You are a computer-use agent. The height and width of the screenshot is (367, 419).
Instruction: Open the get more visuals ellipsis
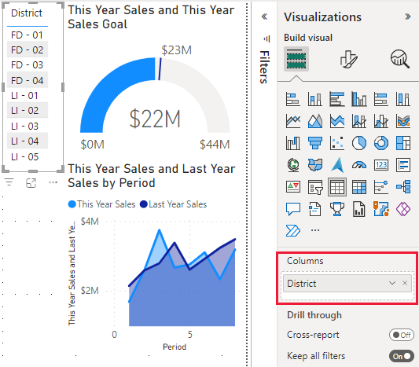315,230
